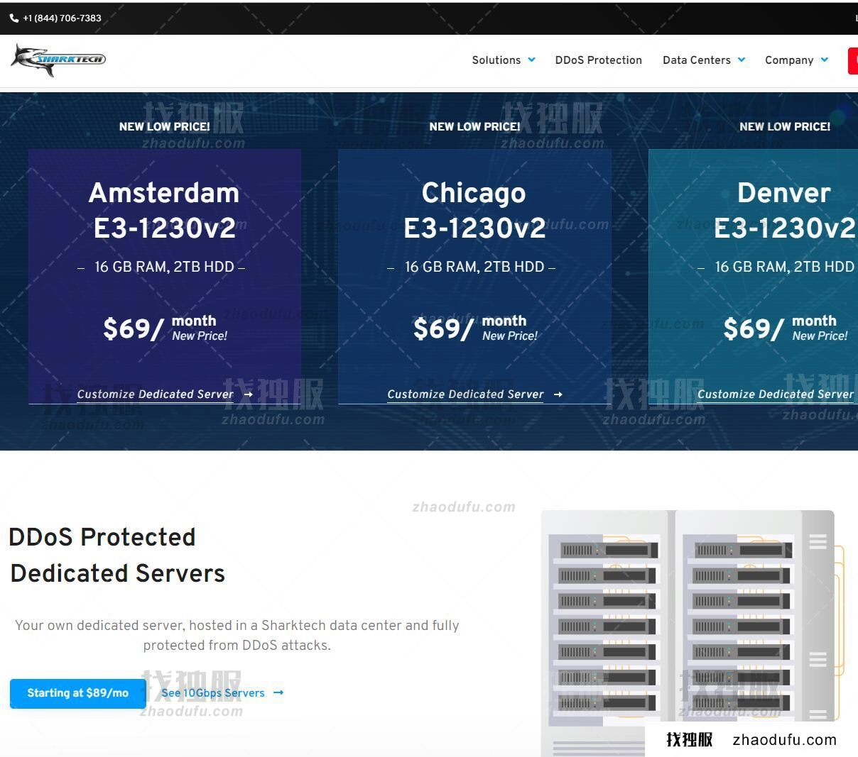Open the Solutions menu
The image size is (858, 757).
pos(496,60)
